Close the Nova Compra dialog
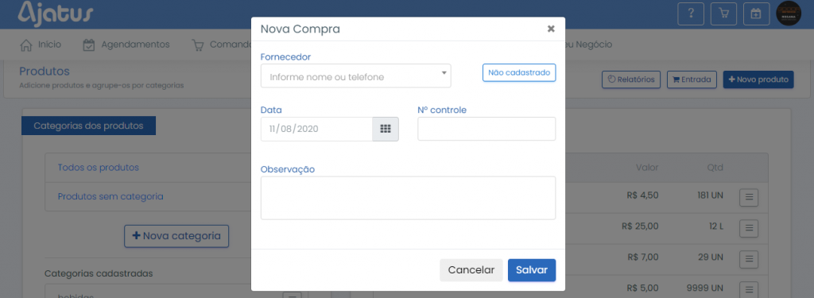Screen dimensions: 814x298 click(x=551, y=29)
